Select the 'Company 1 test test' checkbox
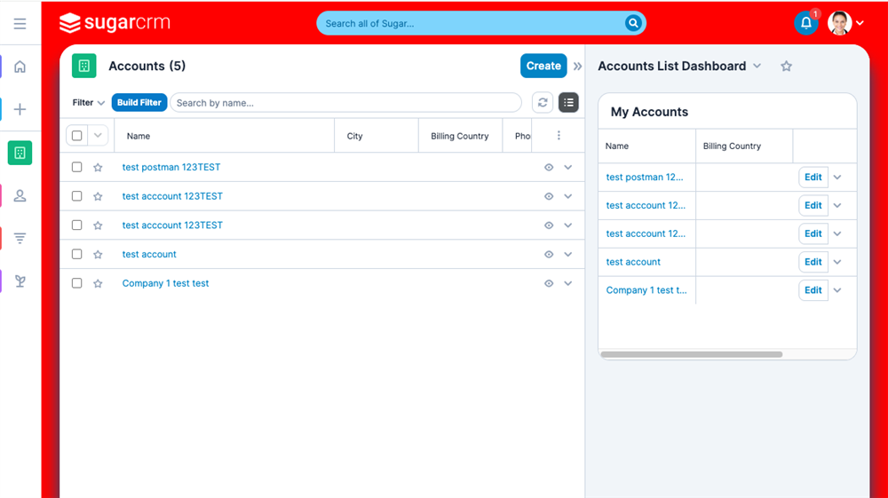 76,283
